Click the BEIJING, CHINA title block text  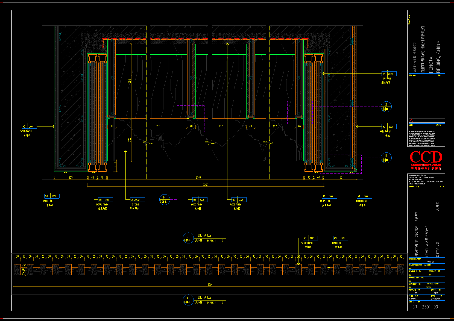[438, 57]
